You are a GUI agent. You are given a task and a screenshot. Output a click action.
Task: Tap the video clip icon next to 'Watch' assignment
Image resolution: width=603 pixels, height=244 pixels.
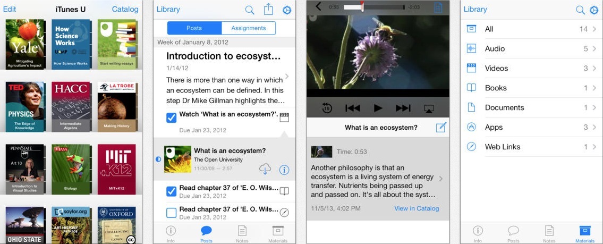coord(284,117)
